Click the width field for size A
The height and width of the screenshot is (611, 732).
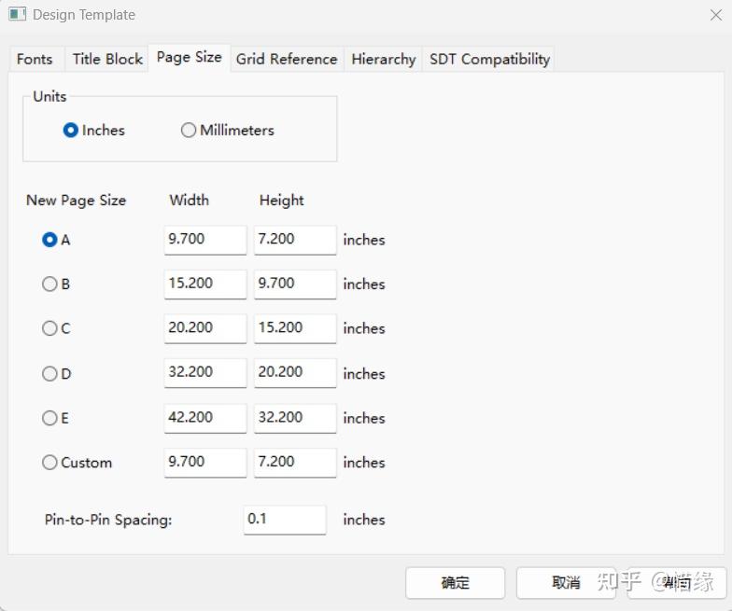tap(204, 240)
